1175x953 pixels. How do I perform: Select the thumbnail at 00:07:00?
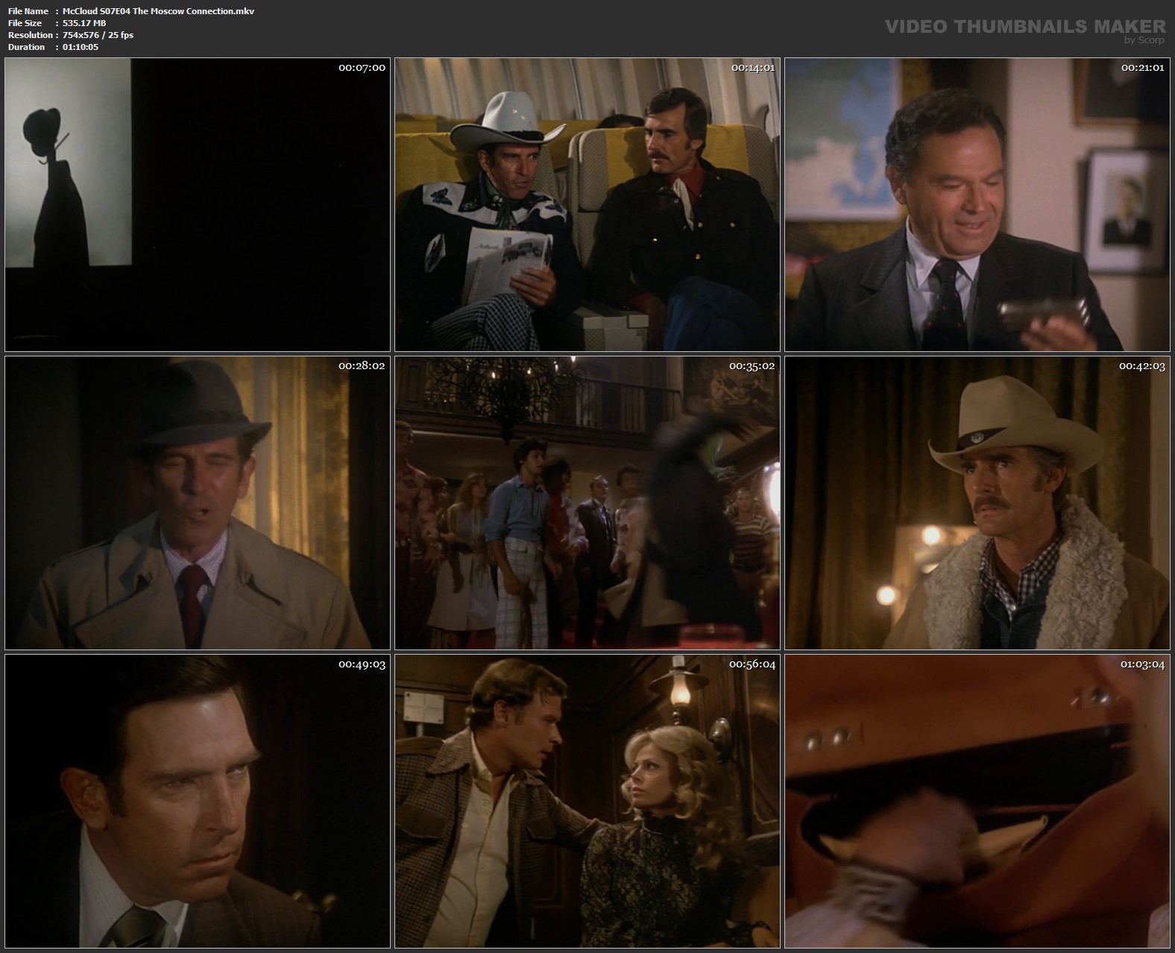[x=198, y=204]
